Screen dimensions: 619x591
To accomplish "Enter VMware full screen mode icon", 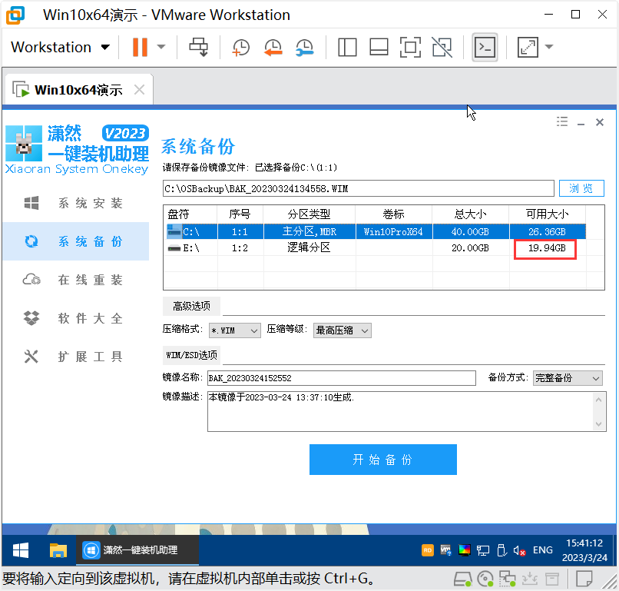I will click(x=411, y=48).
